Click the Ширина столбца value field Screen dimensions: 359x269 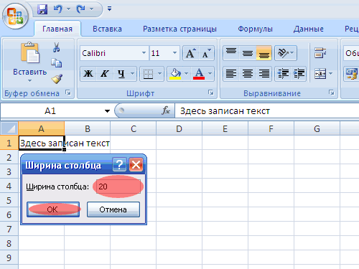pos(118,187)
